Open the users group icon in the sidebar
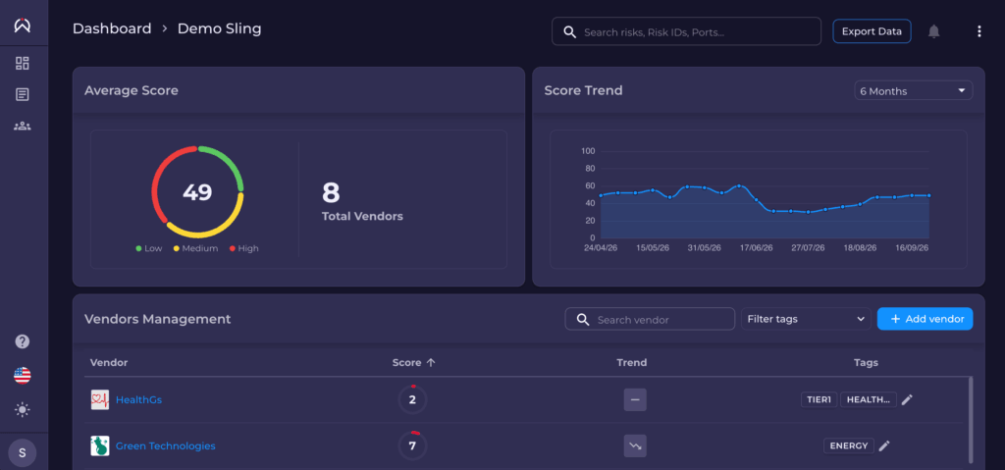1005x470 pixels. tap(23, 126)
